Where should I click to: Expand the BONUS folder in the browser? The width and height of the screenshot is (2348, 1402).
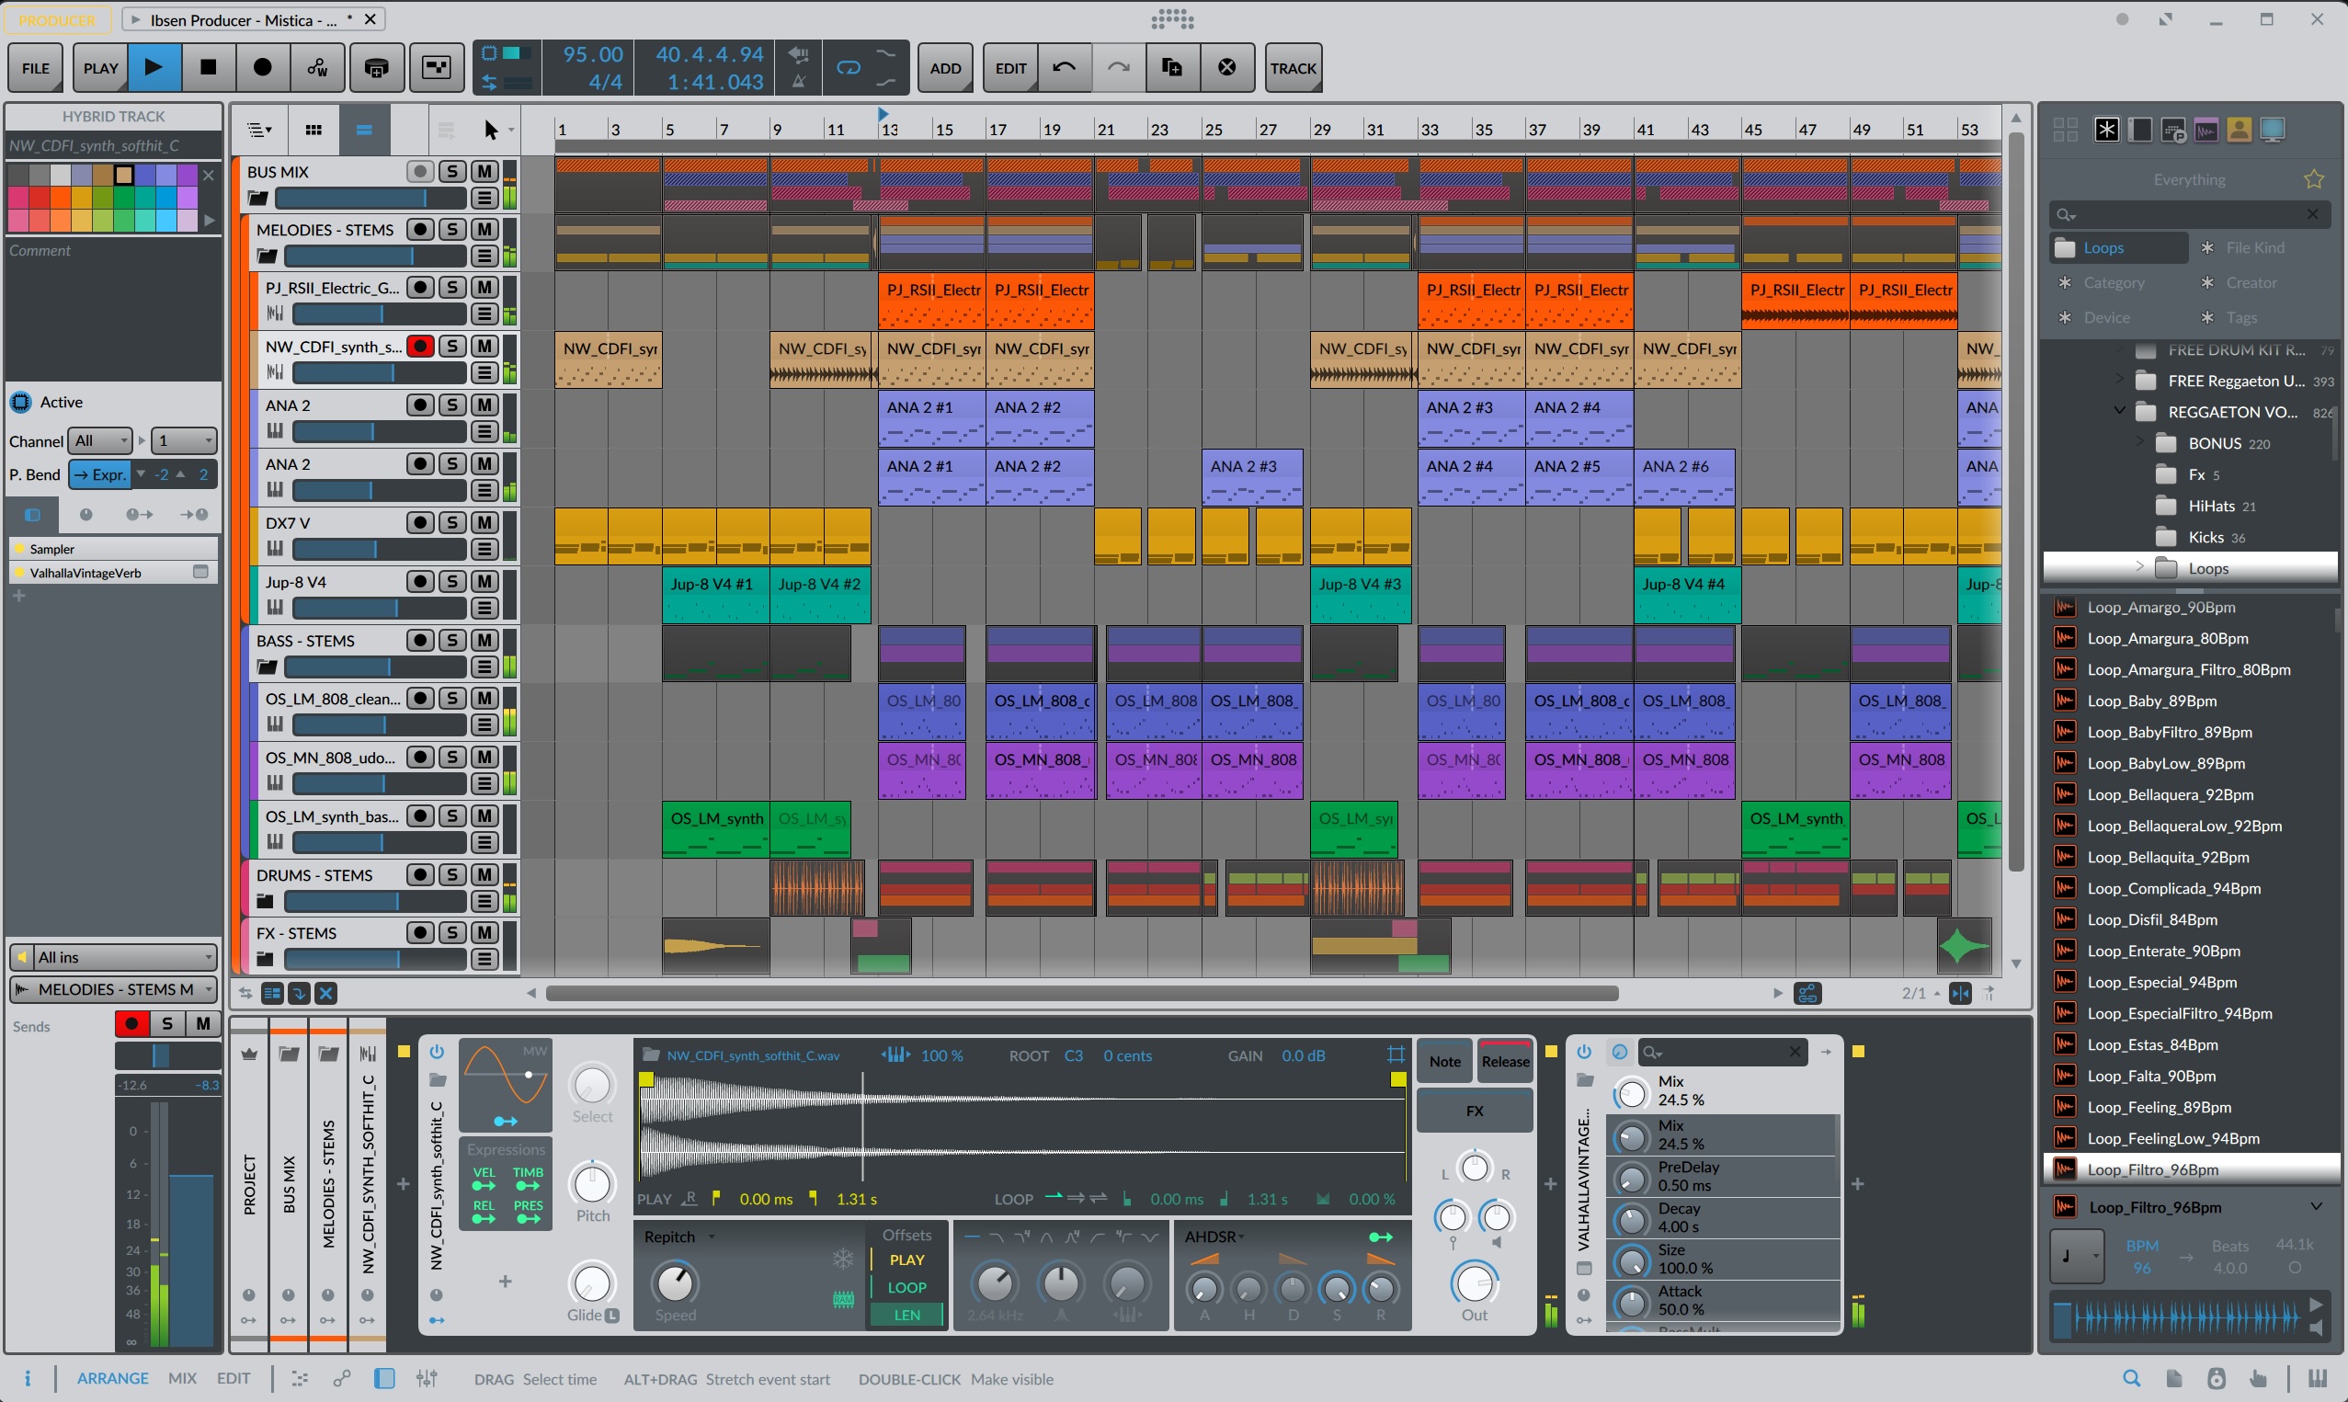[x=2141, y=442]
